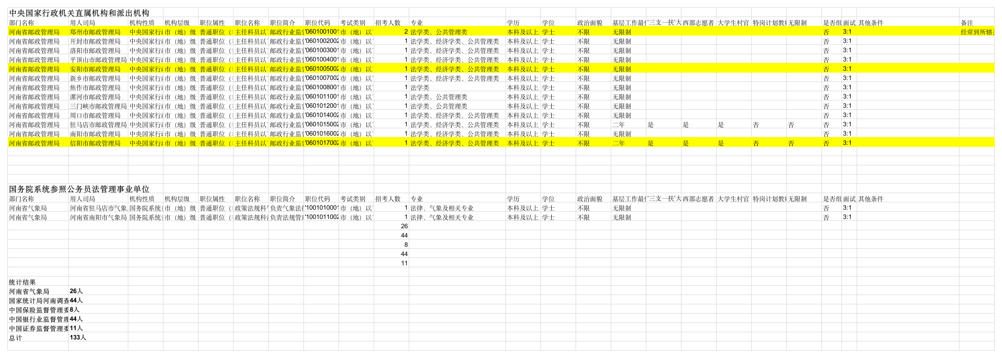
Task: Click position code '0601004001 in 平顶山 row
Action: click(321, 60)
